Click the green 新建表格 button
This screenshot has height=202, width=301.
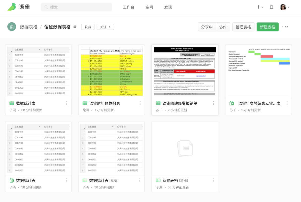(x=267, y=27)
